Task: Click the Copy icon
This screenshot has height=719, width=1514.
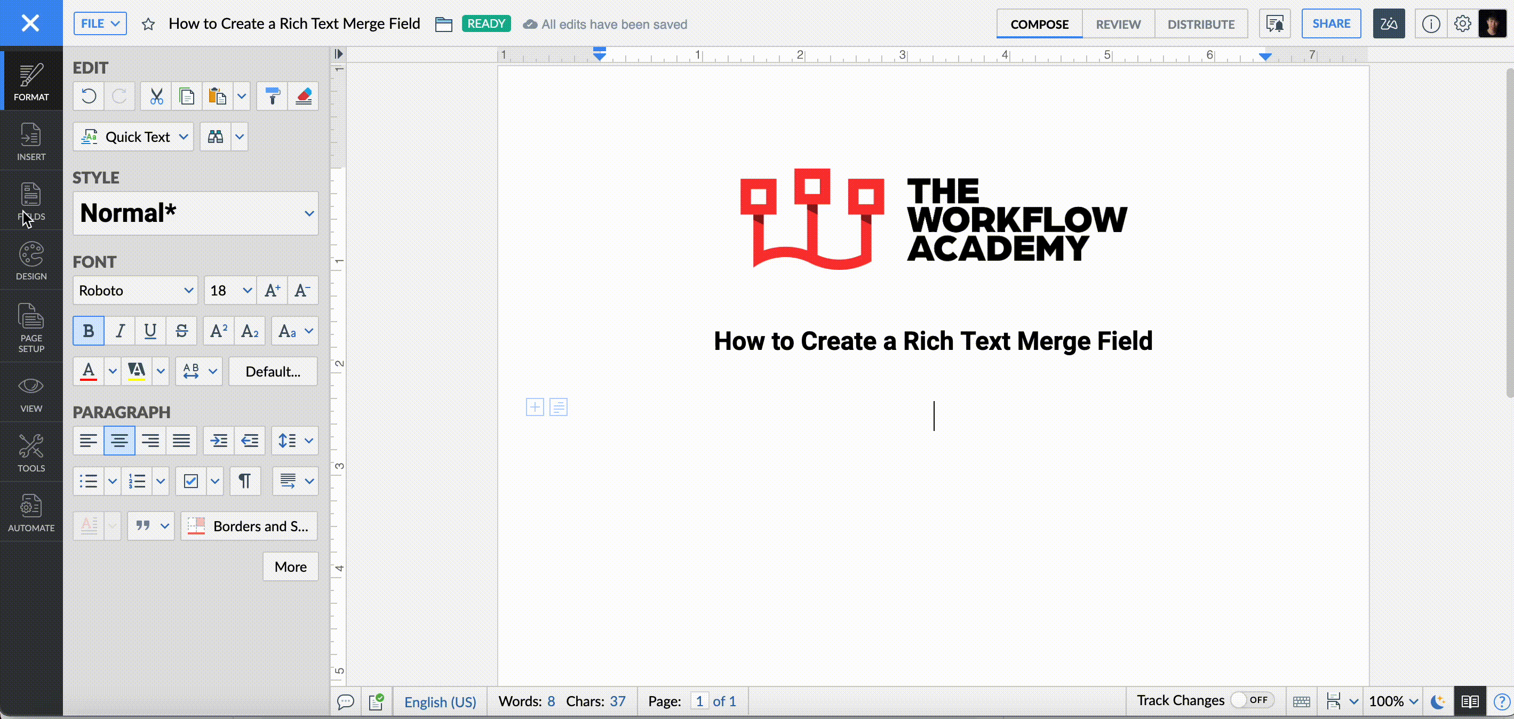Action: pyautogui.click(x=187, y=96)
